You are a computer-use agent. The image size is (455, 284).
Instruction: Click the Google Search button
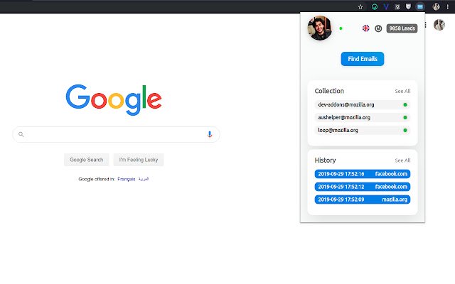coord(87,160)
